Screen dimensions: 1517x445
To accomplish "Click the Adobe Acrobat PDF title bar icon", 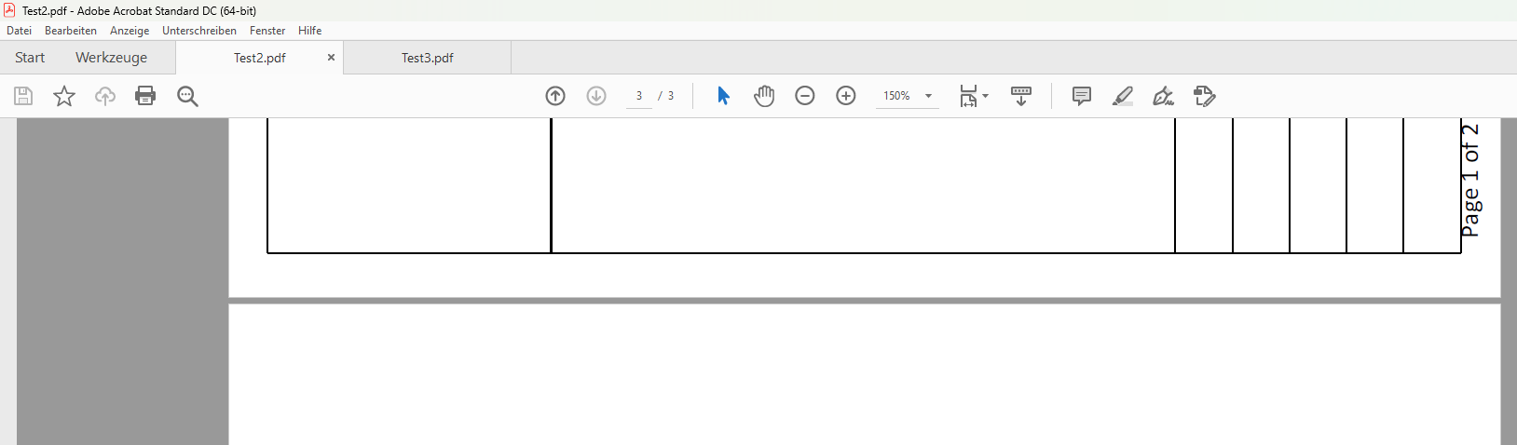I will (10, 10).
